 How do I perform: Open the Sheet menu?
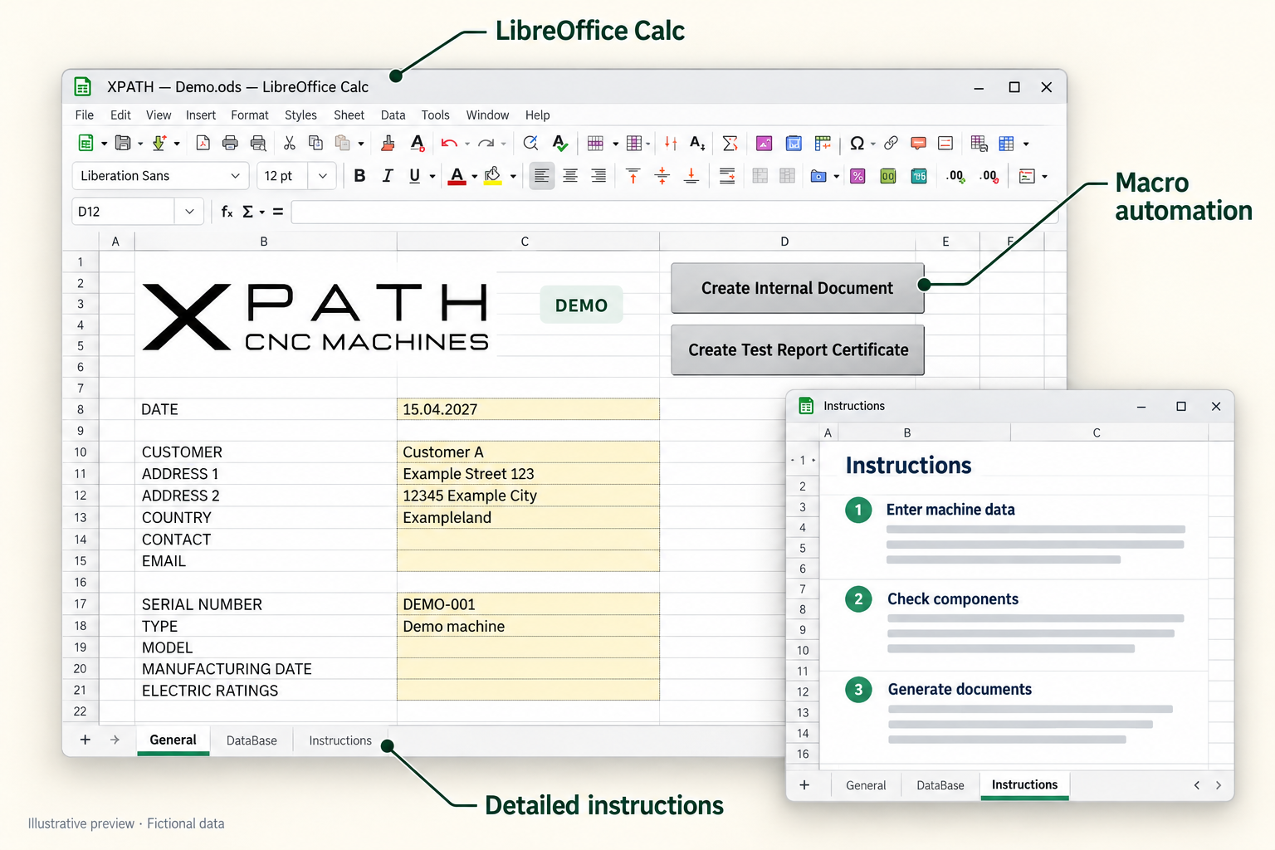pos(349,115)
